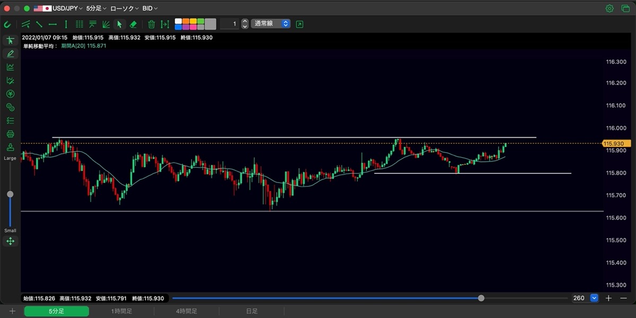Select the horizontal line drawing tool
Screen dimensions: 636x318
(52, 24)
